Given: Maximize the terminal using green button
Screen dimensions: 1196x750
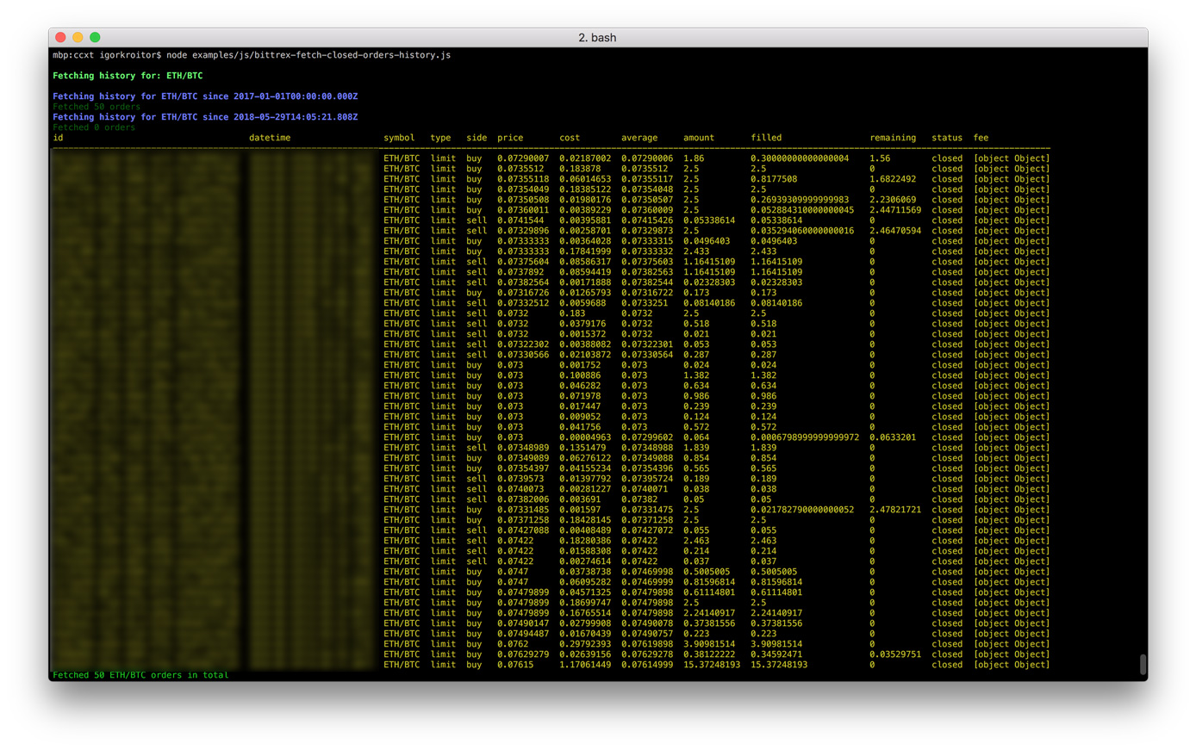Looking at the screenshot, I should click(94, 37).
